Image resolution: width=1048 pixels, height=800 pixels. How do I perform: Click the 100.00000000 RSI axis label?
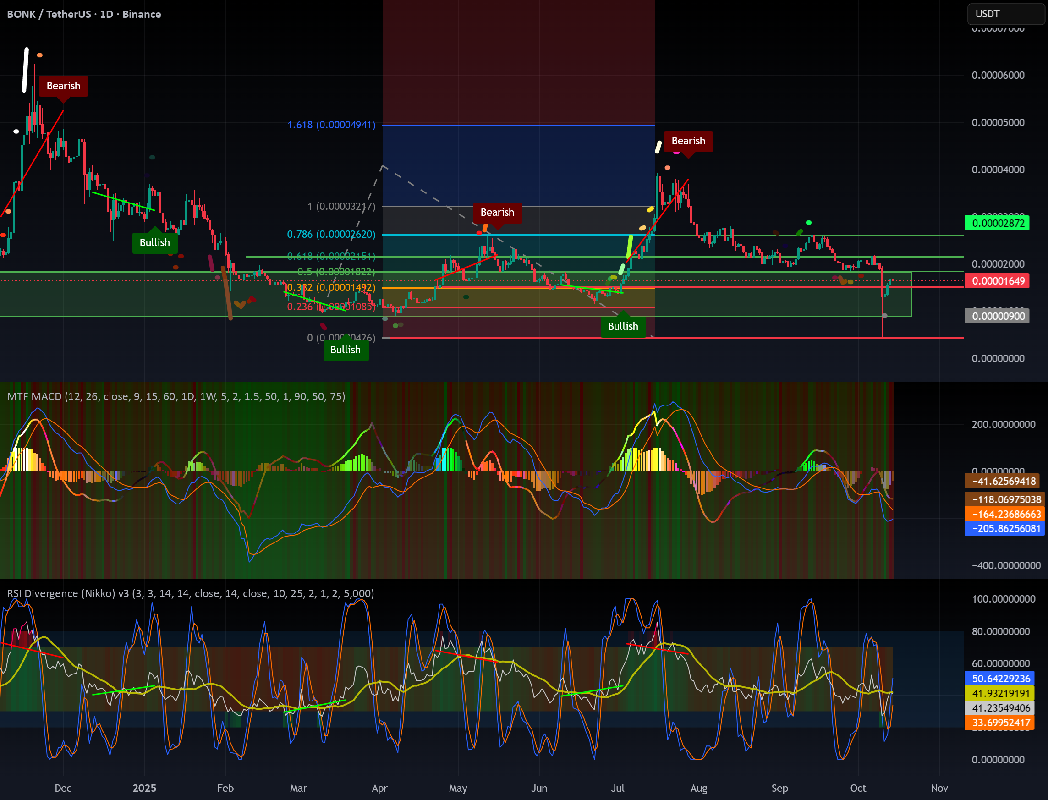tap(1003, 599)
